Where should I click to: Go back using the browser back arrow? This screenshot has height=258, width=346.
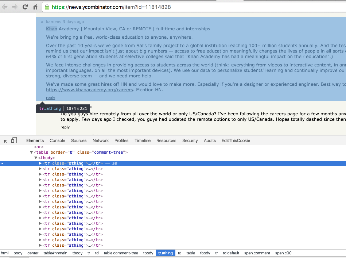[5, 7]
